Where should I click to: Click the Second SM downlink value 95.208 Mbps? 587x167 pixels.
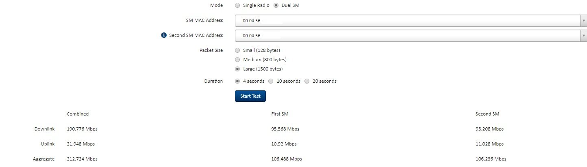tap(489, 129)
